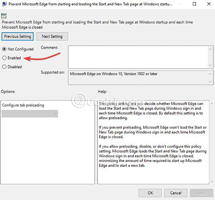Screen dimensions: 215x200
Task: Go to Next Setting
Action: pos(52,36)
